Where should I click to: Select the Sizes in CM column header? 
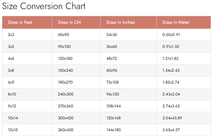click(x=76, y=22)
